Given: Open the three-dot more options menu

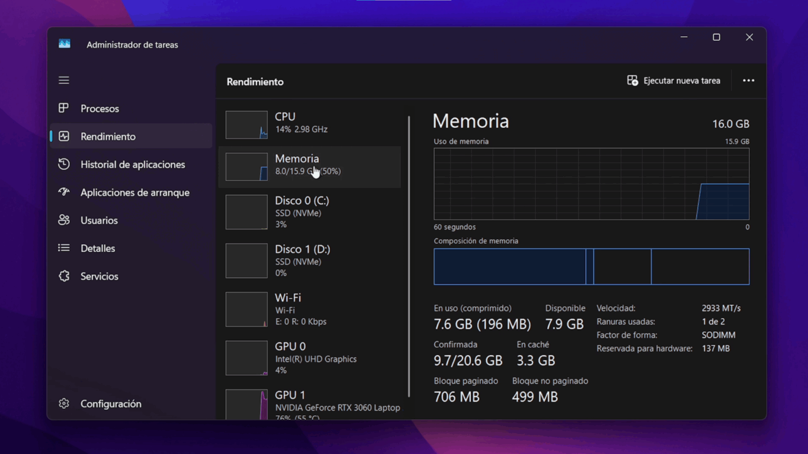Looking at the screenshot, I should pyautogui.click(x=748, y=80).
